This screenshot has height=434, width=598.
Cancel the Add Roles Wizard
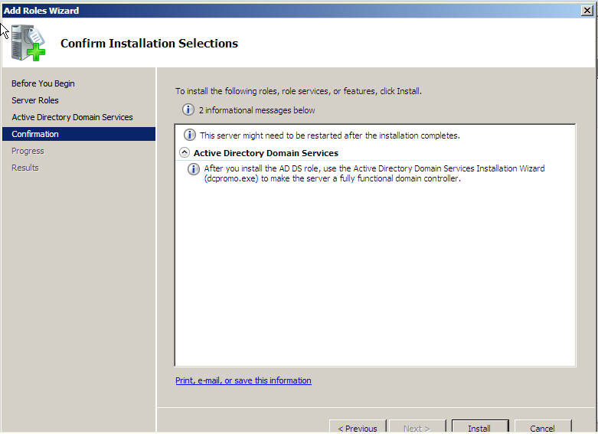[542, 427]
